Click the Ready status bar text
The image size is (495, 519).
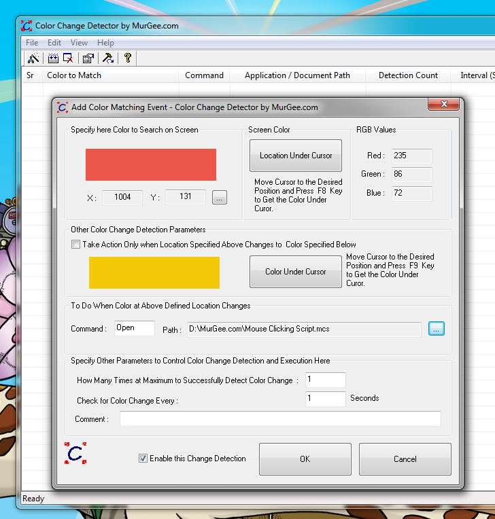coord(33,499)
